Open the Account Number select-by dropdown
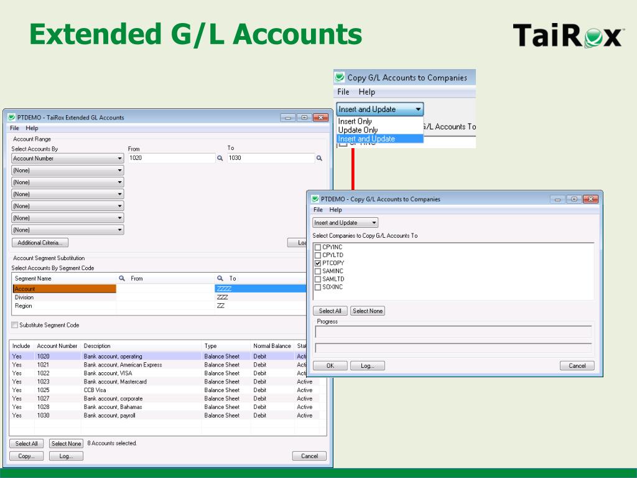637x478 pixels. click(x=67, y=159)
